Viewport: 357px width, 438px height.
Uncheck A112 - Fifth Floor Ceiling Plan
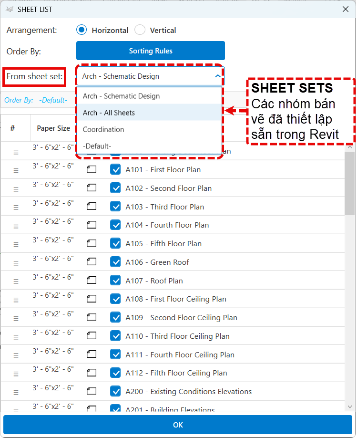click(x=115, y=373)
